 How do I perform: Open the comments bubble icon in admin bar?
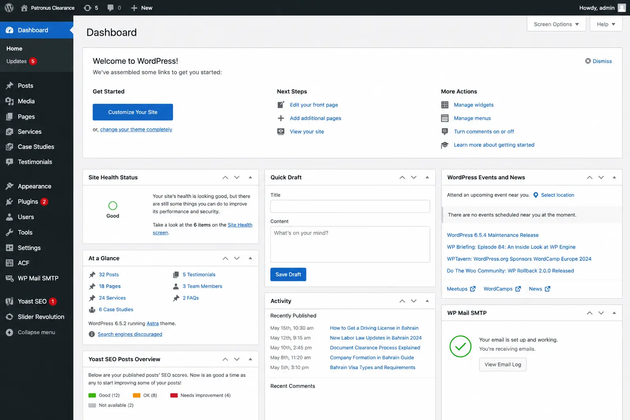coord(110,8)
